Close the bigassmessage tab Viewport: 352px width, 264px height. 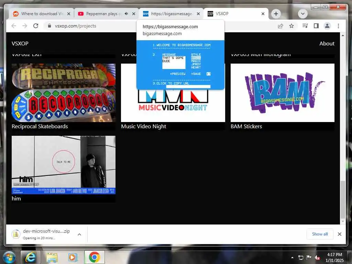(x=198, y=14)
